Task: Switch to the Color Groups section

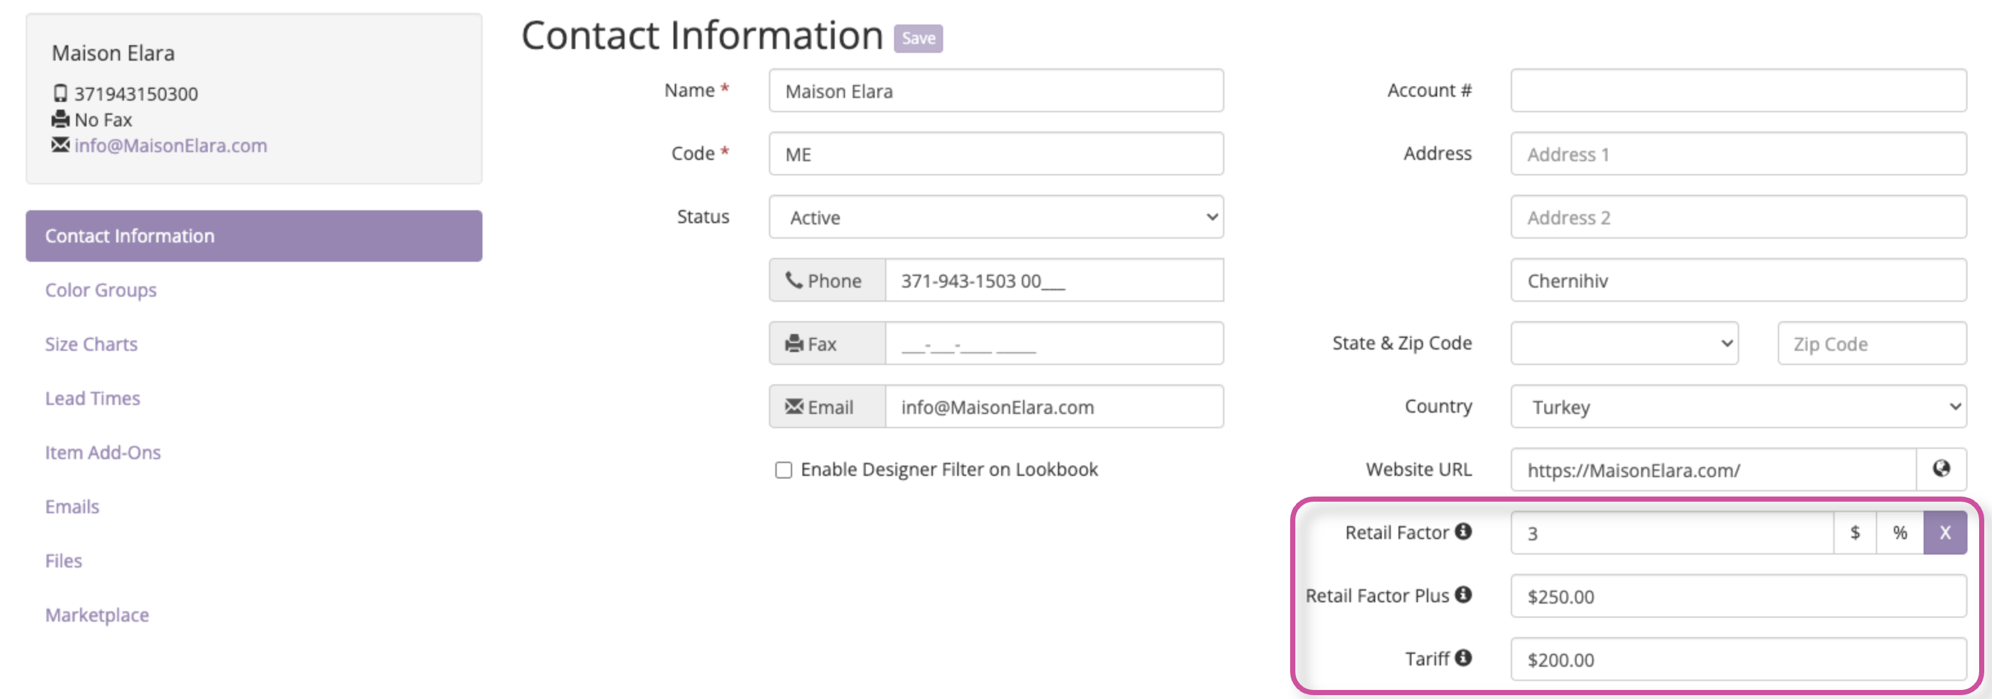Action: [101, 290]
